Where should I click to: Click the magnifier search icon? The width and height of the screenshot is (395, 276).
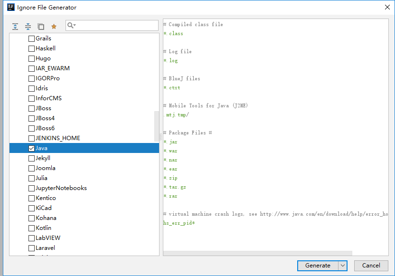click(x=72, y=26)
